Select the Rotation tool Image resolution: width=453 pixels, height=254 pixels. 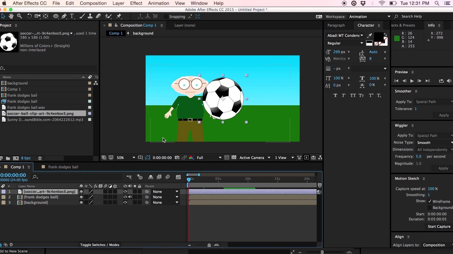(29, 16)
